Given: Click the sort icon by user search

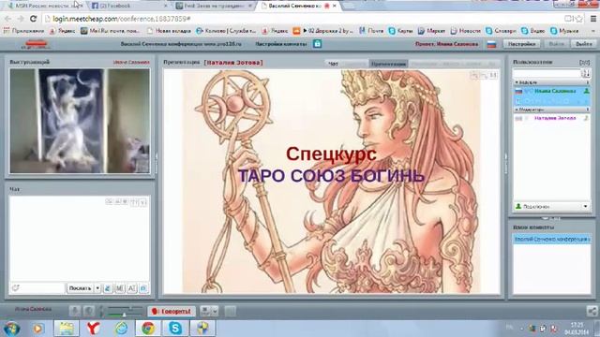Looking at the screenshot, I should coord(586,73).
